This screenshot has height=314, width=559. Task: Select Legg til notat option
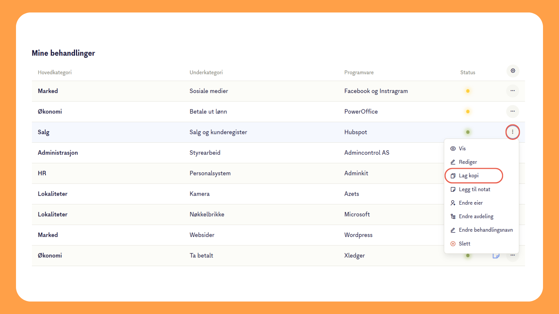point(474,189)
